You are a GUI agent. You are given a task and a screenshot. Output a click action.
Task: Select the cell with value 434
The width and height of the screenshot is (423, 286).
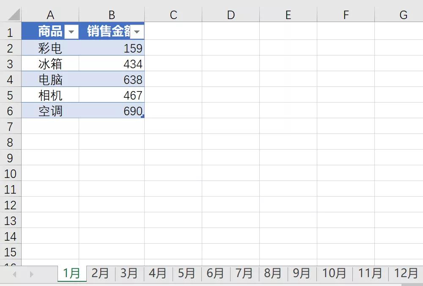click(x=112, y=64)
